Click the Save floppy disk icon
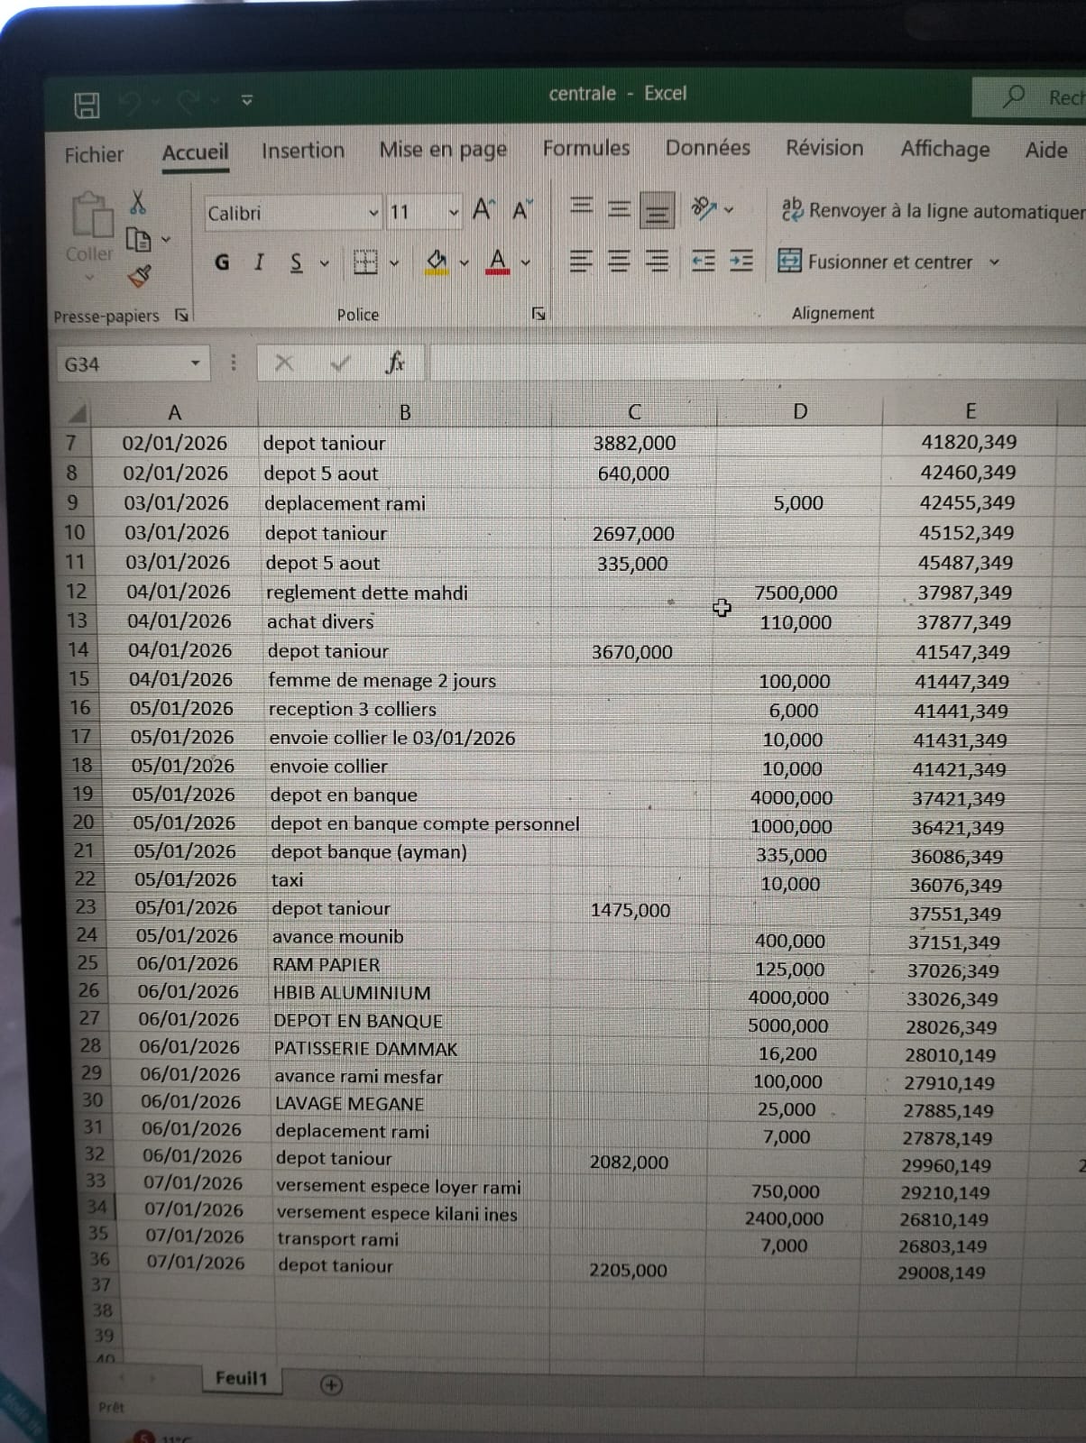 pos(87,106)
